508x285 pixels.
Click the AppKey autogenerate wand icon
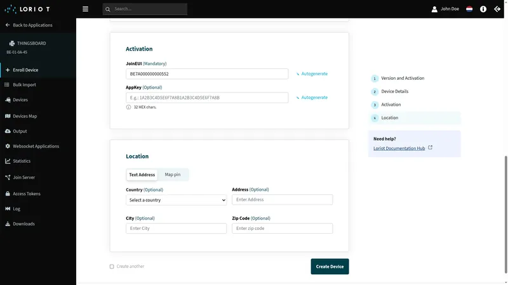tap(298, 98)
